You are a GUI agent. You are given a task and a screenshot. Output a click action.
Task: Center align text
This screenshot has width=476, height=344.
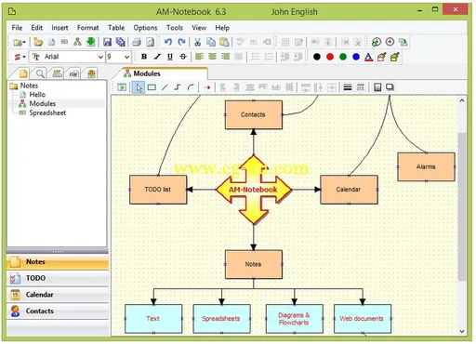(x=212, y=57)
